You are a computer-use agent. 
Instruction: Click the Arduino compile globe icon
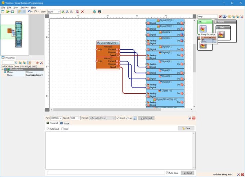(94, 12)
